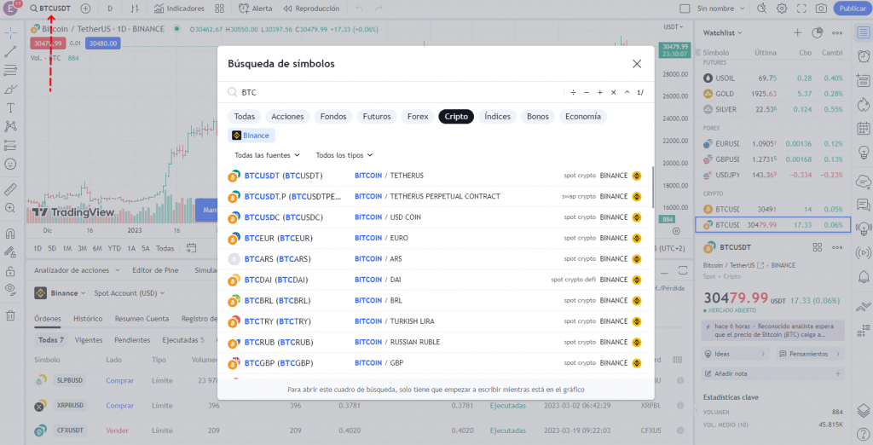This screenshot has width=873, height=445.
Task: Open the Todos los tipos dropdown
Action: coord(344,155)
